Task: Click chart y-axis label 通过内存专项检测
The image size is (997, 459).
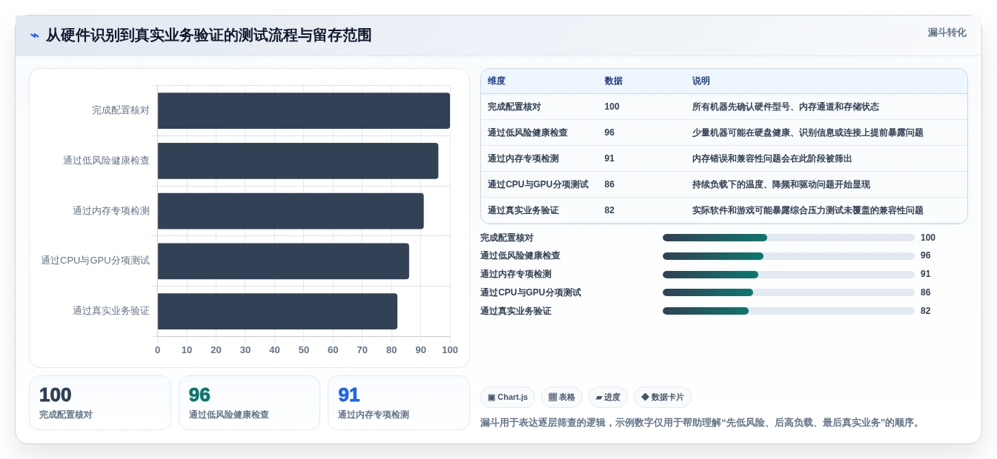Action: pos(111,211)
